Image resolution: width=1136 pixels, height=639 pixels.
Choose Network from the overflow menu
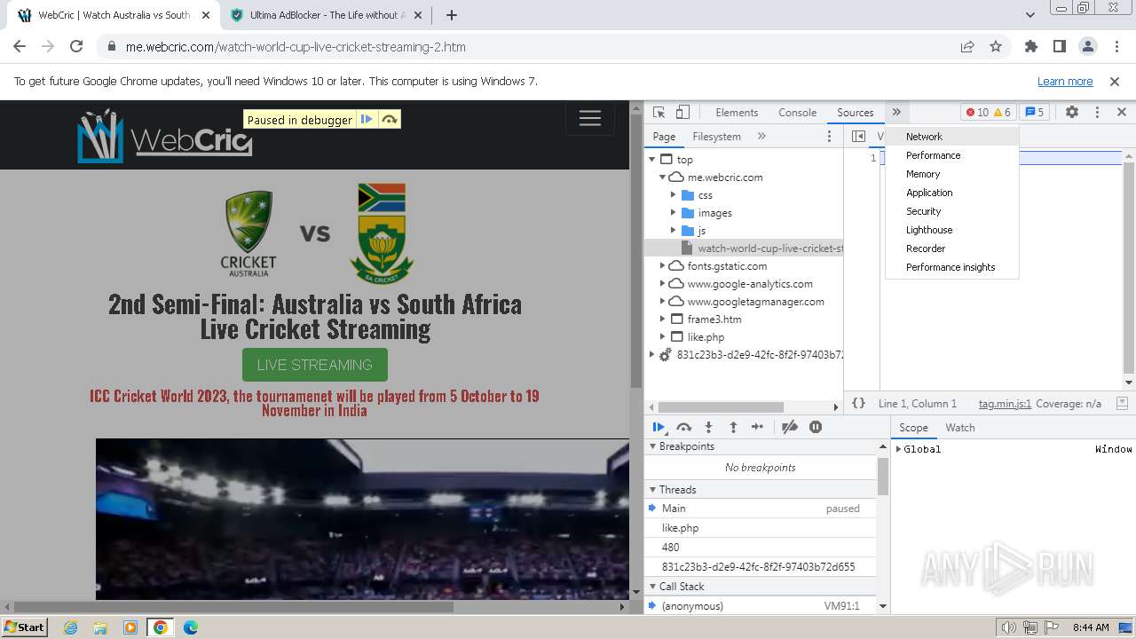pos(952,137)
